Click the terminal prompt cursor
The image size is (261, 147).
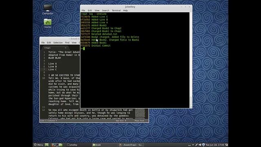pyautogui.click(x=84, y=49)
